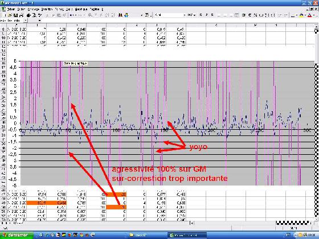Click the Borders toolbar icon

[293, 15]
